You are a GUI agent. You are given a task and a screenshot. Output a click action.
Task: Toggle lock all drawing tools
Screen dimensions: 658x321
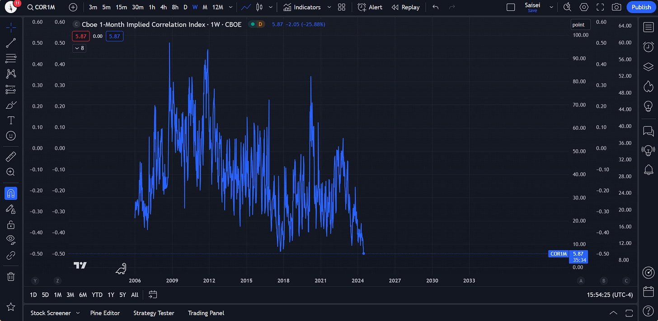(11, 224)
